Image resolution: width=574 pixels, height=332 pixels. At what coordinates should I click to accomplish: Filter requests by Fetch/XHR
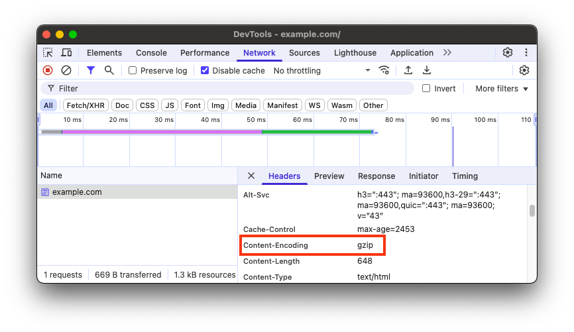(86, 105)
